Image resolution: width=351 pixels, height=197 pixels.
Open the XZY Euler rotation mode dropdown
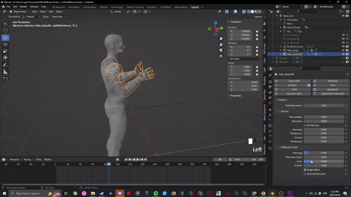tap(244, 59)
